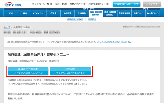Viewport: 164px width, 103px height.
Task: Select the 債券（金融商品仲介） tab
Action: click(110, 13)
